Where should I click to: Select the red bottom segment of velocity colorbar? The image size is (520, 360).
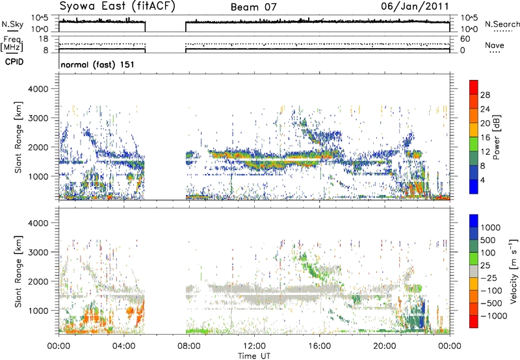pyautogui.click(x=474, y=322)
